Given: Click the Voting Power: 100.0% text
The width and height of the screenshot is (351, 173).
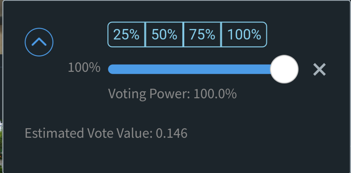Looking at the screenshot, I should (172, 94).
